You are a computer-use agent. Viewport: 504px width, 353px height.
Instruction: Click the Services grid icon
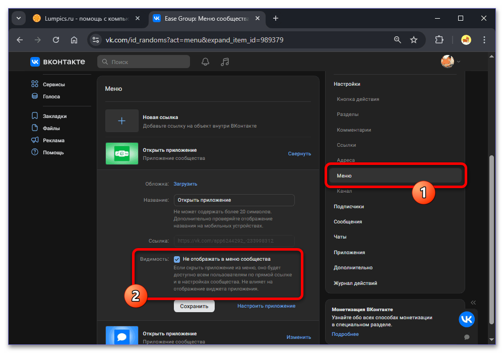pyautogui.click(x=35, y=84)
